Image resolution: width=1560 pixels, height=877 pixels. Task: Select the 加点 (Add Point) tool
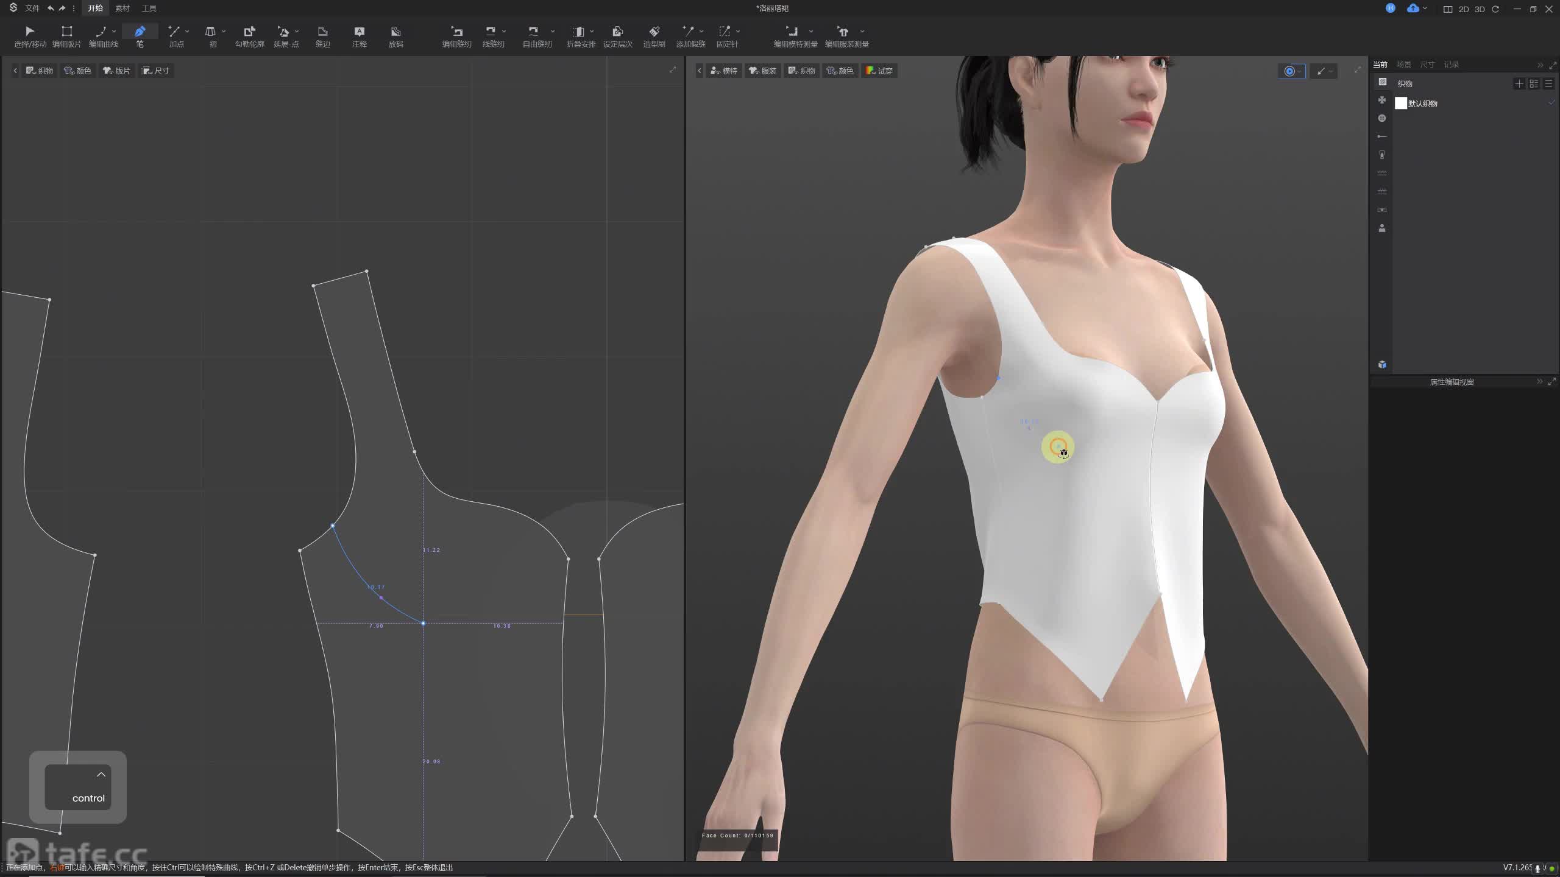coord(175,36)
